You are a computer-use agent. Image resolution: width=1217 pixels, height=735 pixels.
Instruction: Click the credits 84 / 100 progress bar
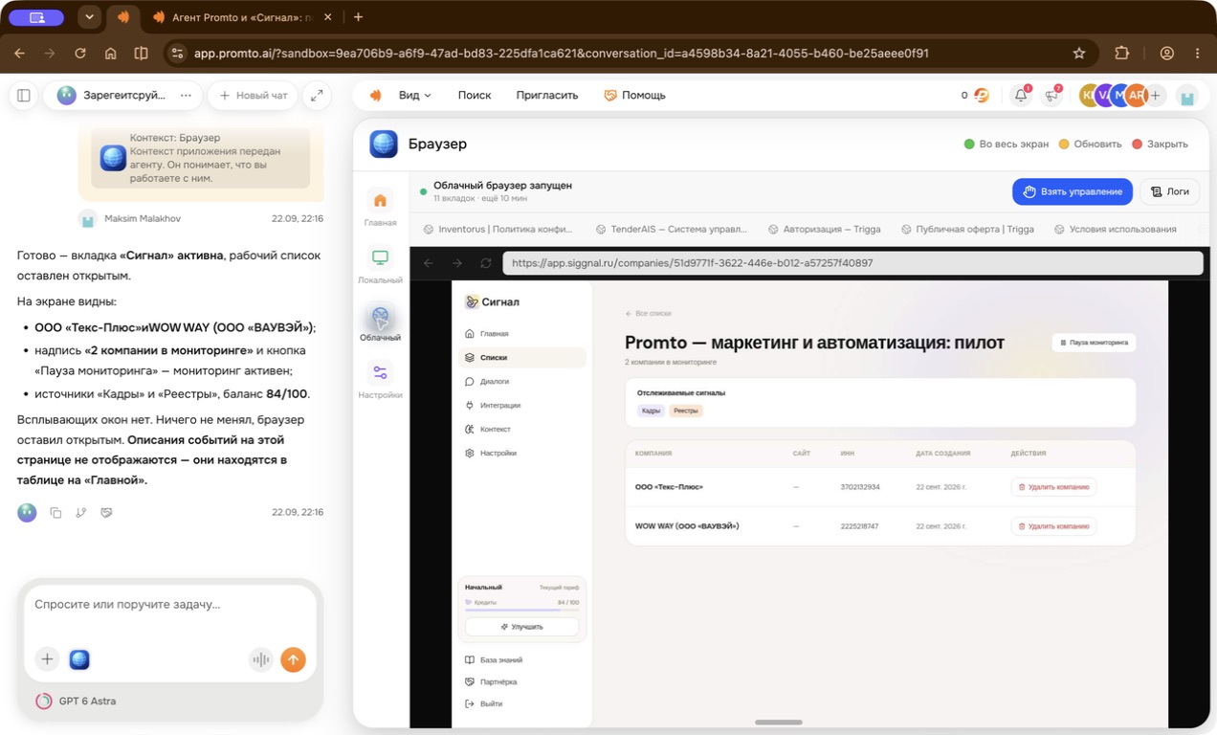[x=521, y=610]
